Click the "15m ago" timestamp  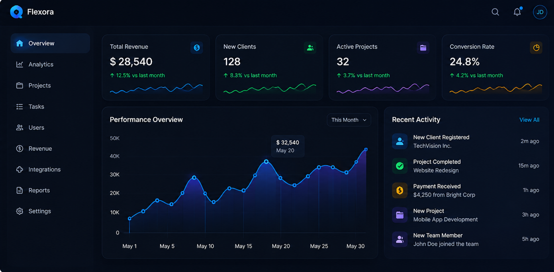click(x=529, y=166)
